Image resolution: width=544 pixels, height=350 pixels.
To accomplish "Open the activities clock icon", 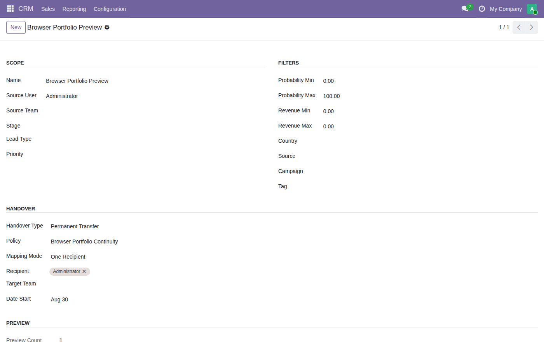I will (482, 9).
